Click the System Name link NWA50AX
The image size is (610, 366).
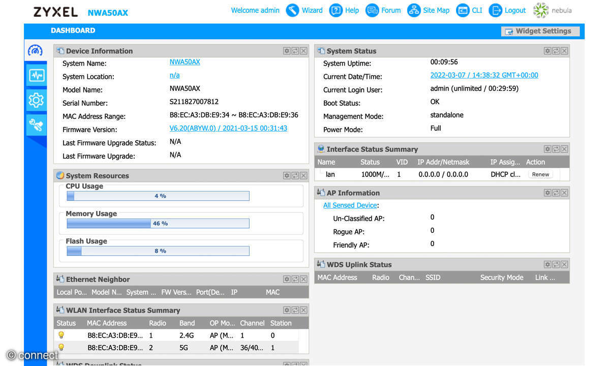tap(185, 62)
